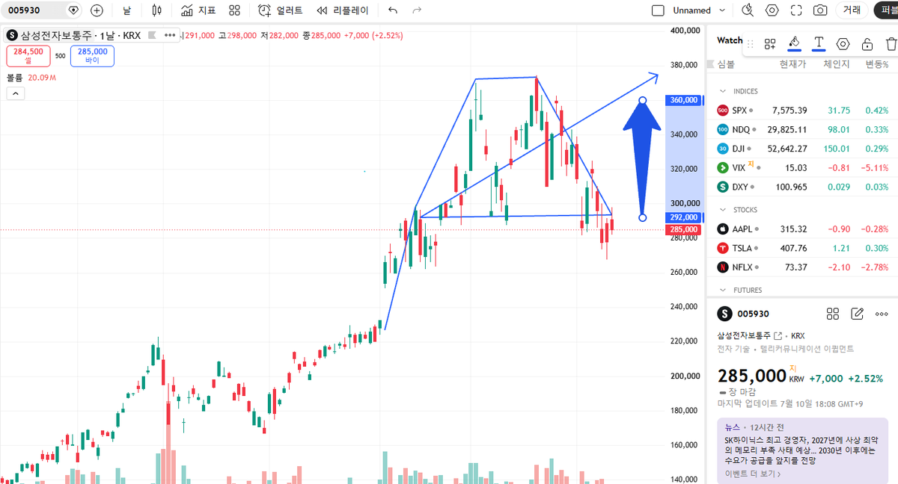Change drawing text color with T icon
The height and width of the screenshot is (484, 898).
point(819,43)
